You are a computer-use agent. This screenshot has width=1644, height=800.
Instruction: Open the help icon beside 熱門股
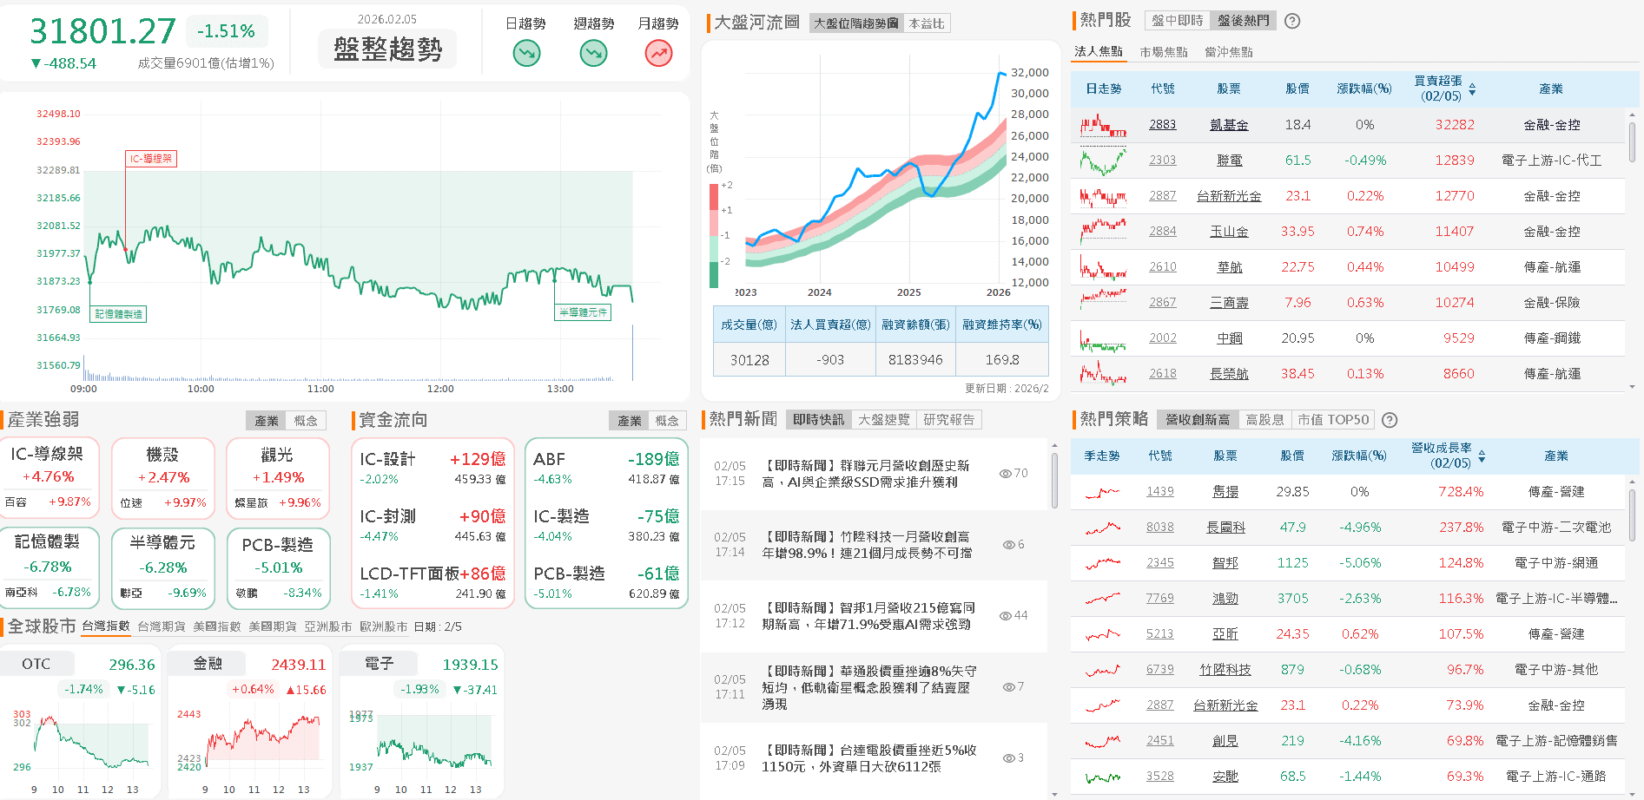click(x=1291, y=20)
